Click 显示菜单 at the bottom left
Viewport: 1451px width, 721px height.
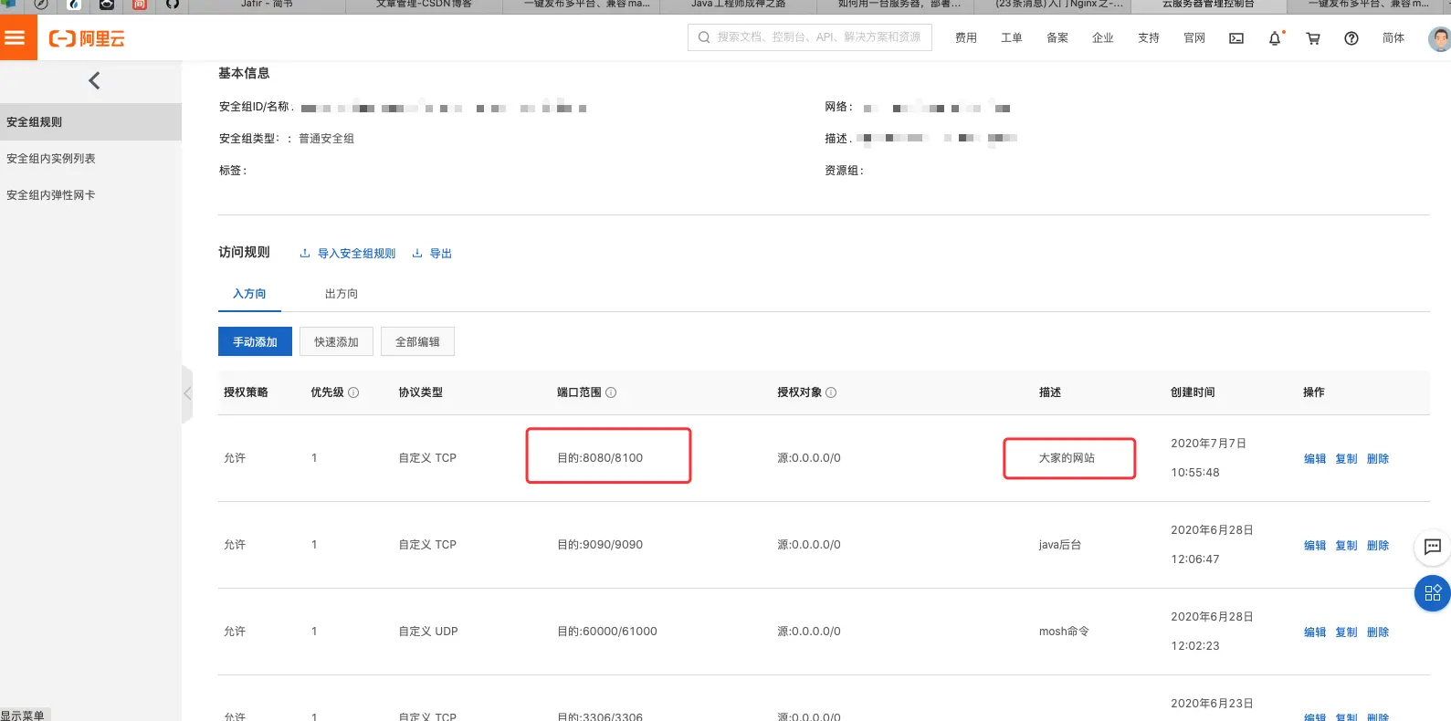pos(23,716)
